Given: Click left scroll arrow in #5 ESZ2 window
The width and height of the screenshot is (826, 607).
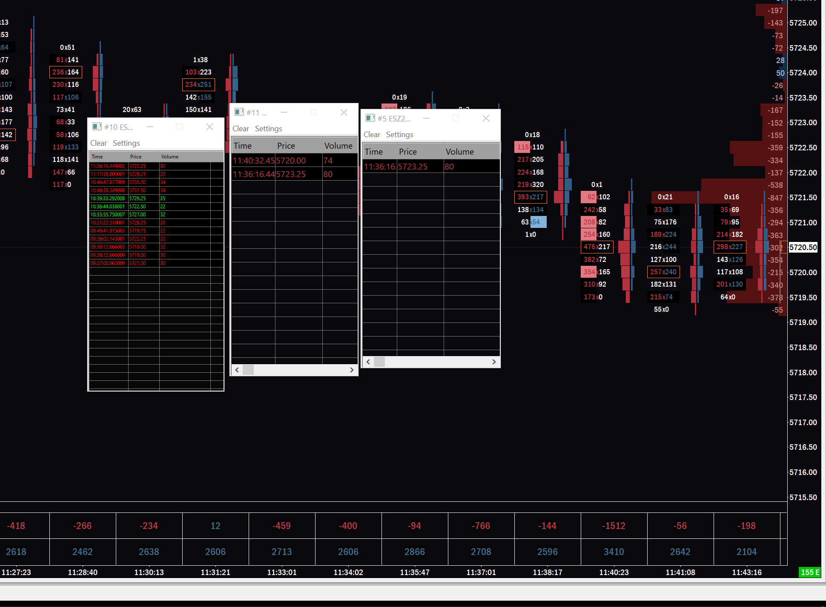Looking at the screenshot, I should click(368, 362).
